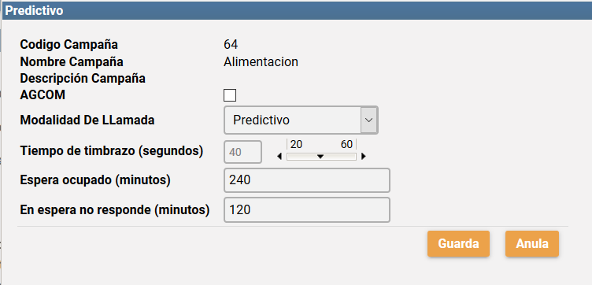
Task: Click the slider's right increment arrow
Action: tap(364, 157)
